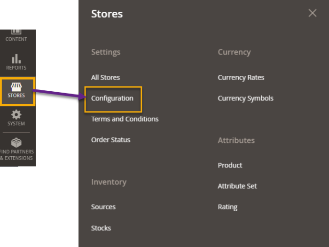Open the System gear icon
This screenshot has height=247, width=329.
(16, 114)
